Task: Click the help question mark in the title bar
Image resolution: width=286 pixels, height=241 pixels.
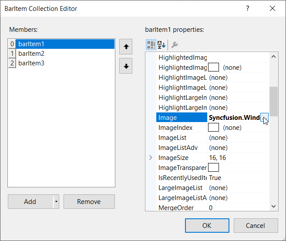Action: pos(248,9)
